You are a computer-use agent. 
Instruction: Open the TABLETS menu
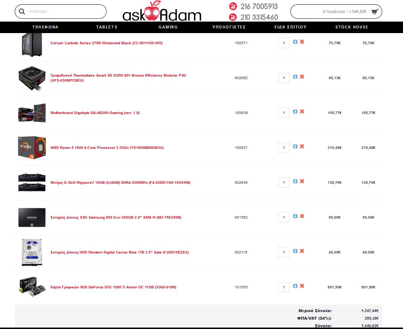point(107,27)
